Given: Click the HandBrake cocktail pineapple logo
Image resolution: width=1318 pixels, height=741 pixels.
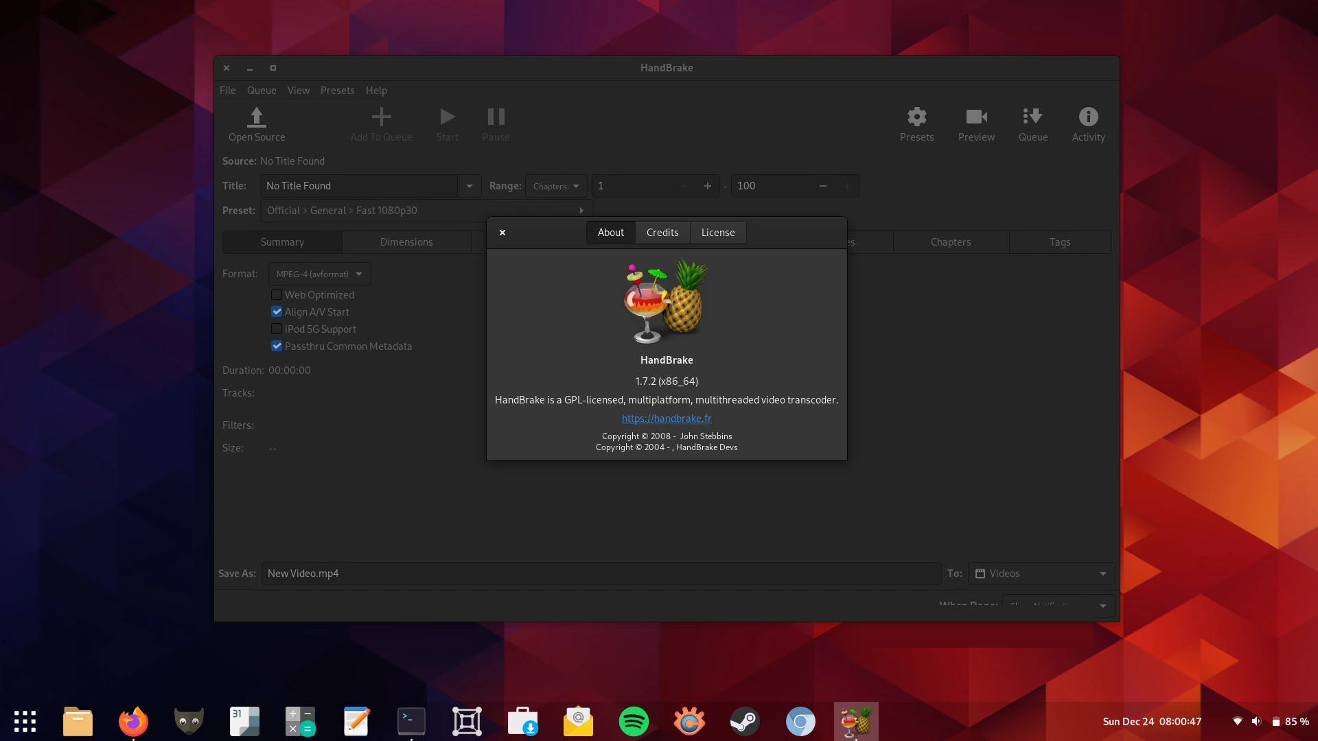Looking at the screenshot, I should (x=666, y=301).
